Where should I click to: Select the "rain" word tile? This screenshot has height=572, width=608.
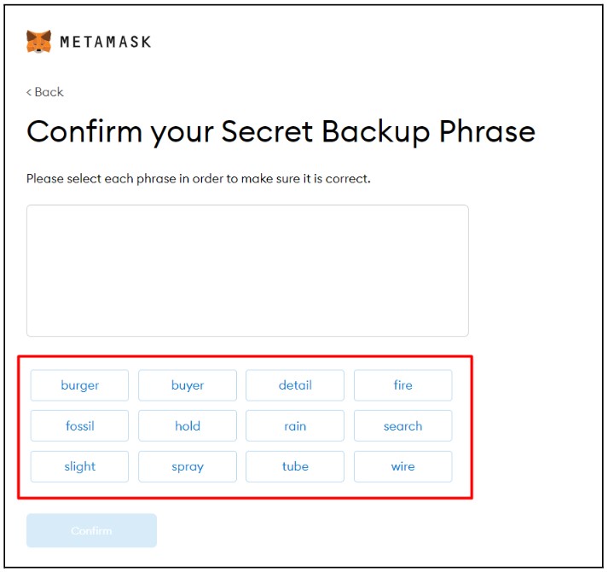coord(295,426)
